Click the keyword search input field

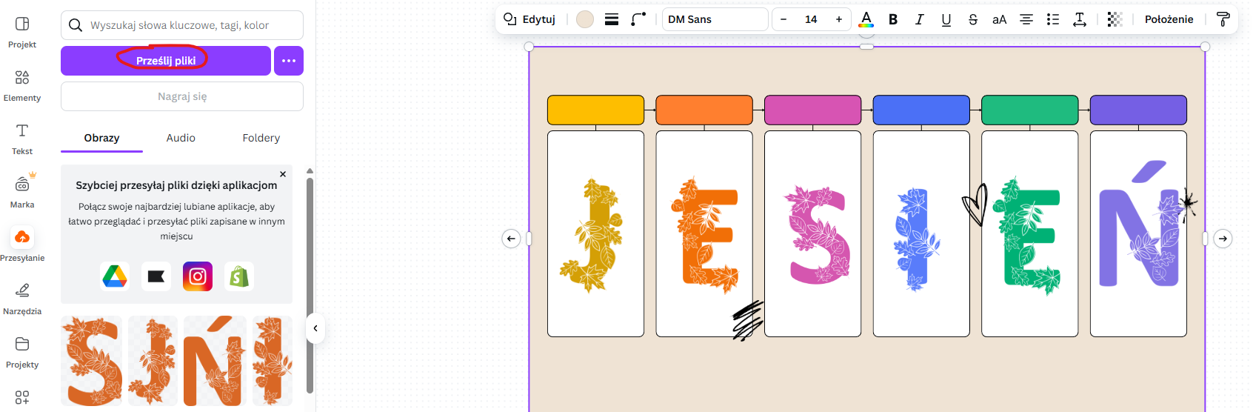pos(193,25)
